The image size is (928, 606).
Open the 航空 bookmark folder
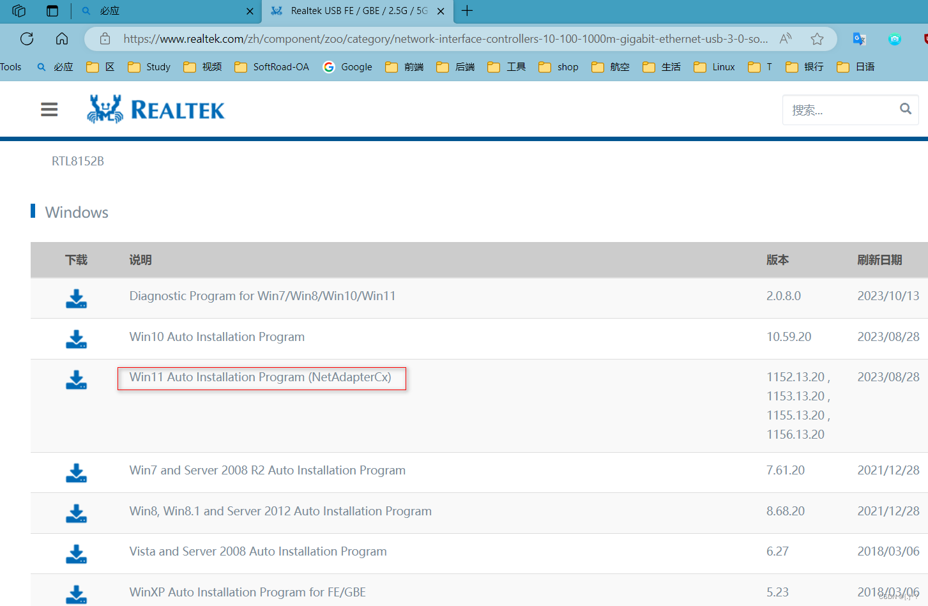[610, 67]
